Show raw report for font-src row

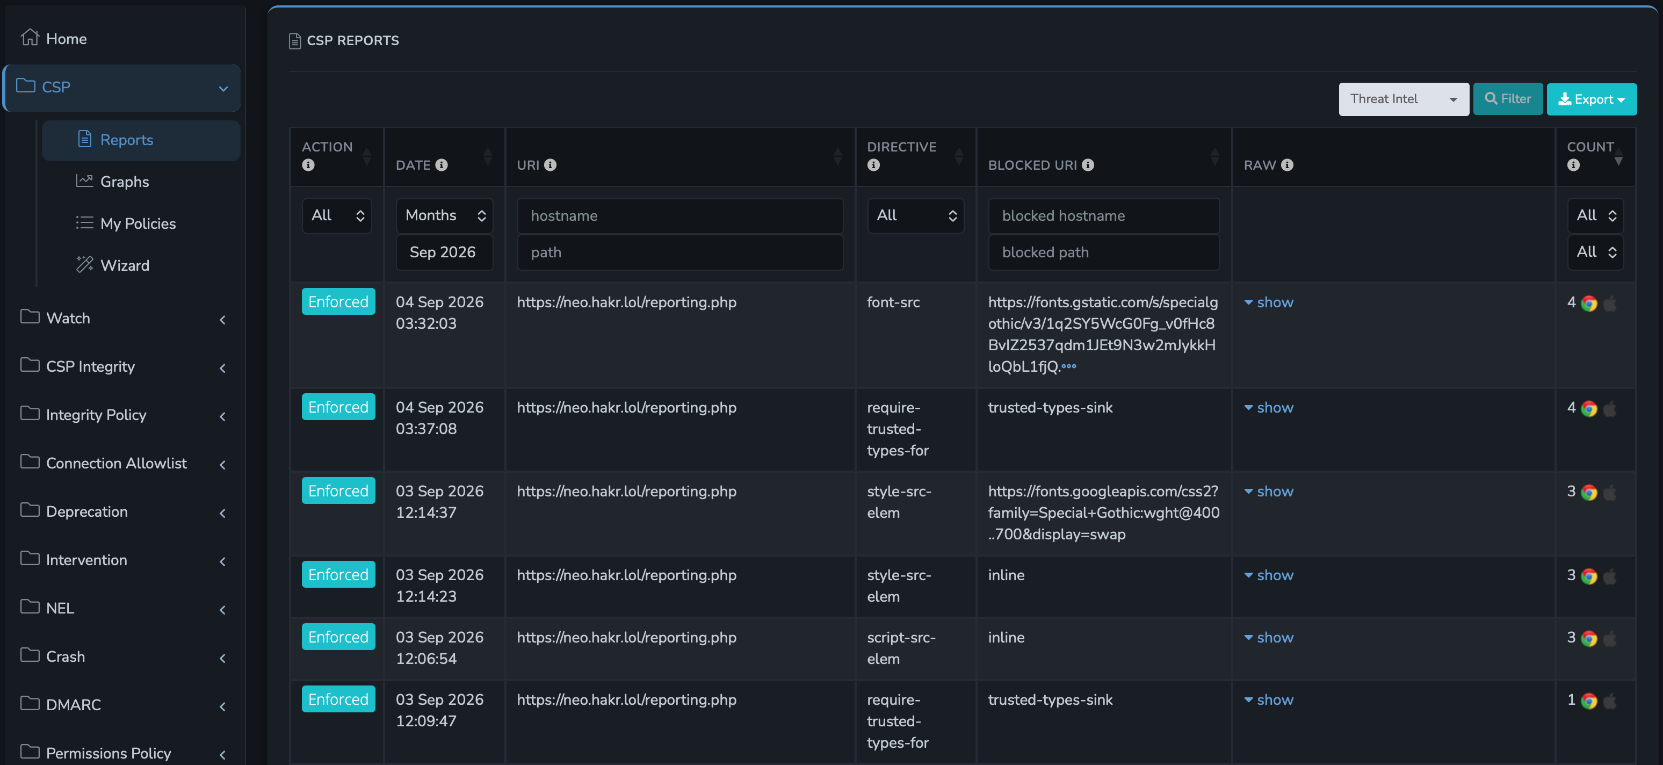[x=1269, y=302]
